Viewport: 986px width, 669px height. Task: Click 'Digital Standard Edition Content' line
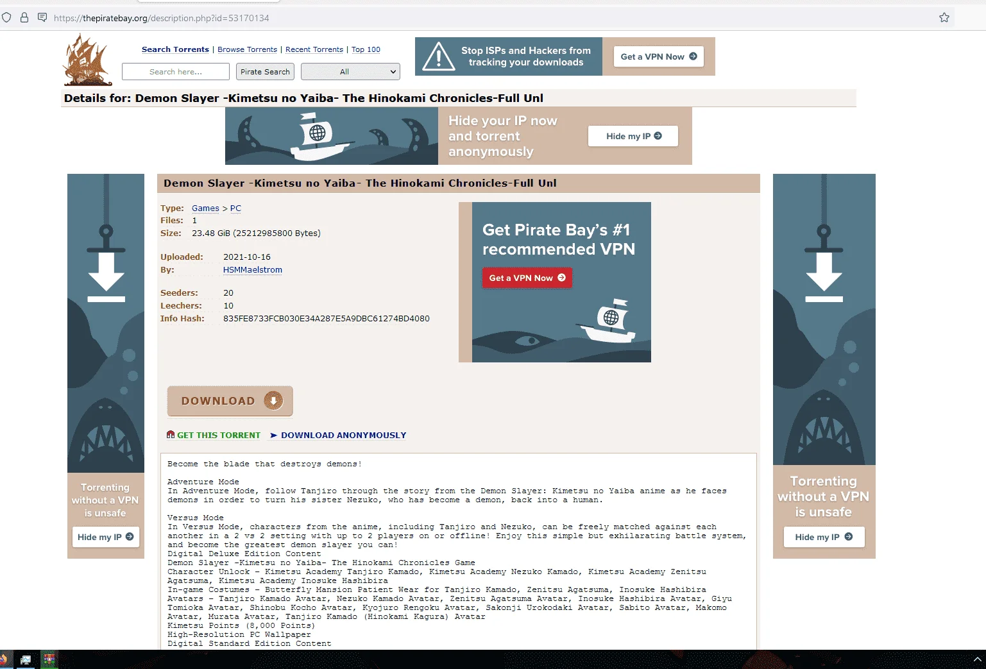(x=249, y=643)
